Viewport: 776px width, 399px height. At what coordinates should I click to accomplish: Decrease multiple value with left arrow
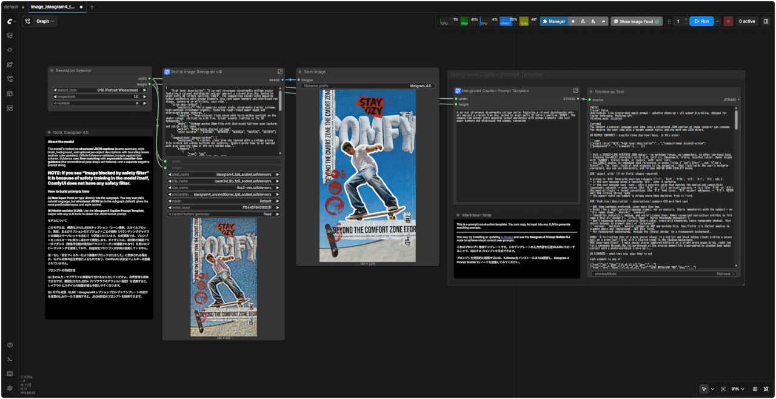point(56,103)
